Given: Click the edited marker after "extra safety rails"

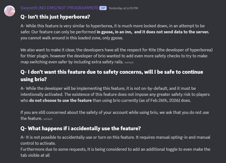Looking at the screenshot, I should [x=129, y=63].
